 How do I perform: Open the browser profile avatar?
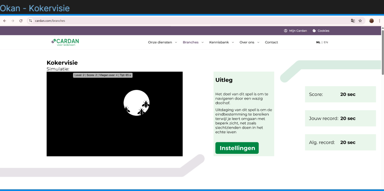coord(371,21)
